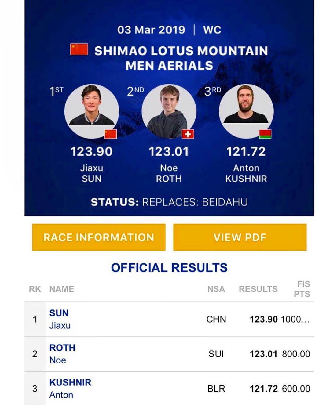The image size is (330, 412).
Task: Open Jiaxu Sun's first-place profile photo
Action: tap(92, 111)
